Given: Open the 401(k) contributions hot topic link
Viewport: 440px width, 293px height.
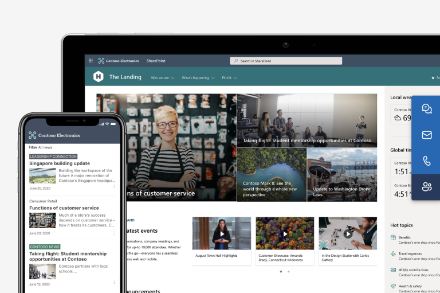Looking at the screenshot, I should pyautogui.click(x=413, y=270).
